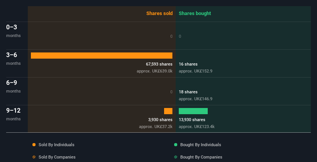Select the small orange 9–12 months sold bar
The image size is (317, 162).
pos(168,111)
